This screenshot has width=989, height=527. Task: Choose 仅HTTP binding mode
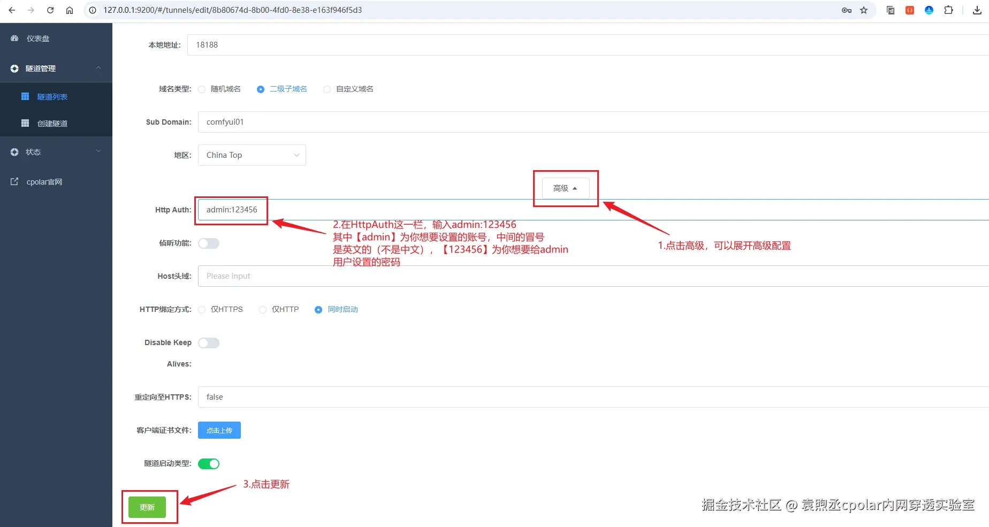(x=263, y=310)
